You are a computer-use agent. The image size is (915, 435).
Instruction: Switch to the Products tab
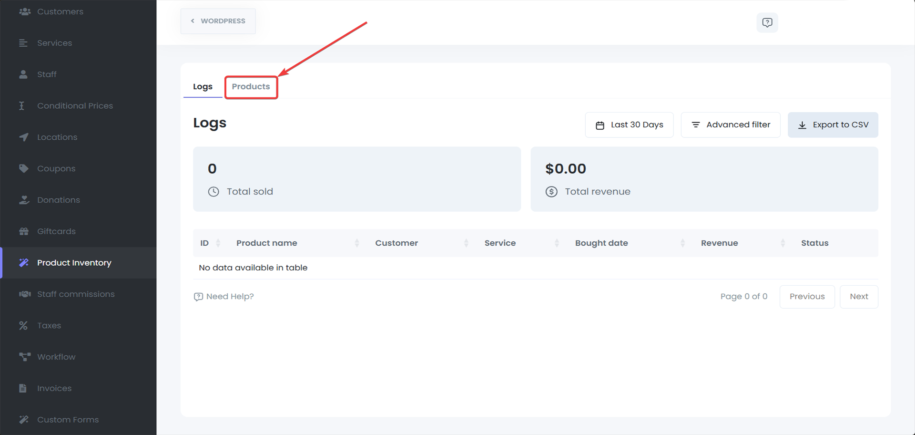251,87
